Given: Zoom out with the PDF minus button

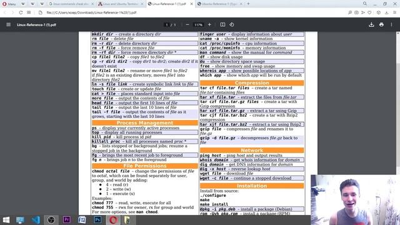Looking at the screenshot, I should pyautogui.click(x=187, y=25).
